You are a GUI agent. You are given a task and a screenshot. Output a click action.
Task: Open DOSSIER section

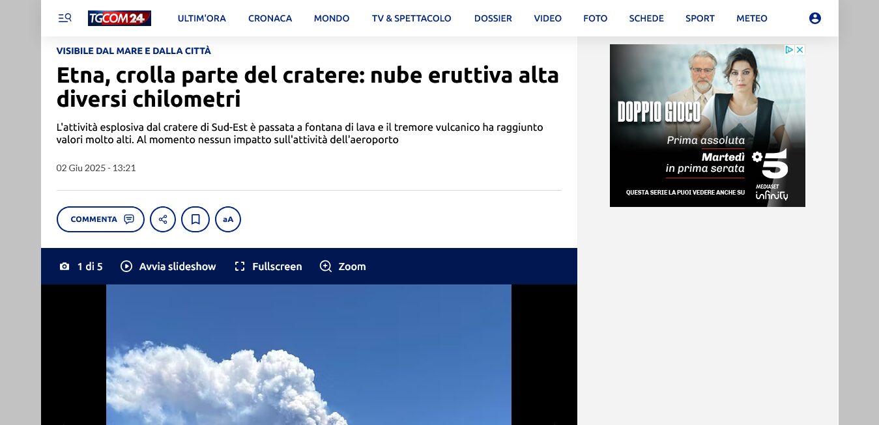click(x=493, y=18)
